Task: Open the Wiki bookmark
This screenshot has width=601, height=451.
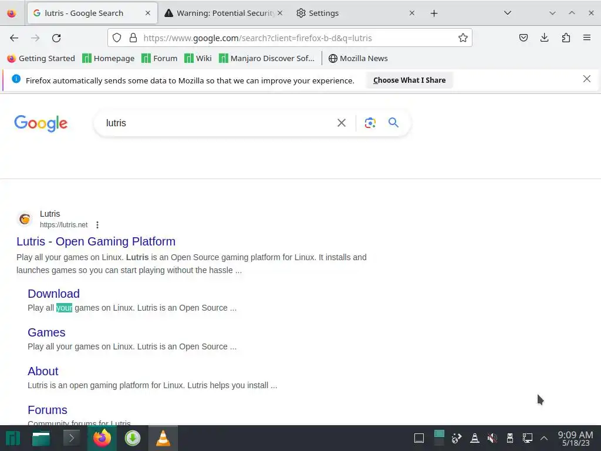Action: pos(198,58)
